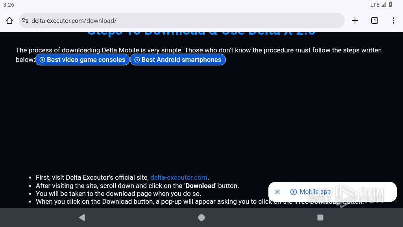This screenshot has width=403, height=227.
Task: Tap the Android home circle button
Action: (x=201, y=218)
